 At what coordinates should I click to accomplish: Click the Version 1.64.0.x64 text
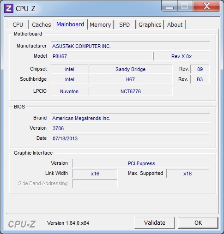coord(68,223)
